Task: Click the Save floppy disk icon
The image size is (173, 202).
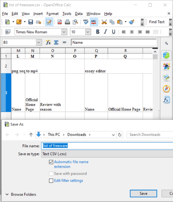Action: [x=31, y=22]
